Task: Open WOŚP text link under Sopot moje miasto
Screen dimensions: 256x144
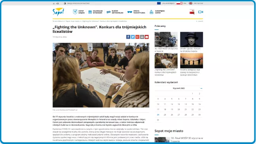Action: click(x=187, y=140)
